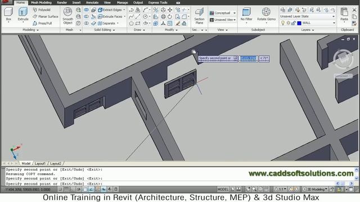Select the Polygon draw tool
The width and height of the screenshot is (360, 202).
[x=131, y=23]
